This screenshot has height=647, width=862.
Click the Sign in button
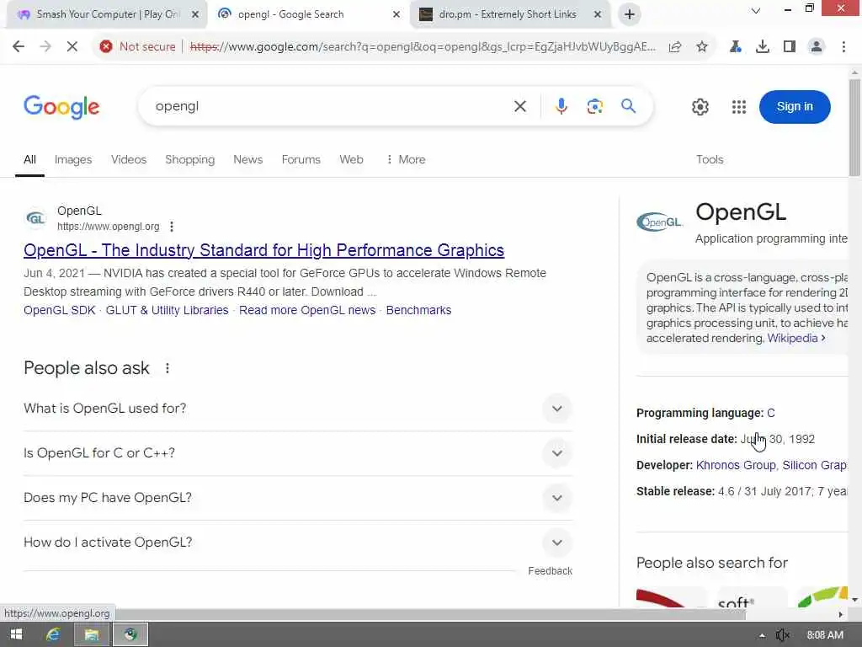(x=795, y=107)
